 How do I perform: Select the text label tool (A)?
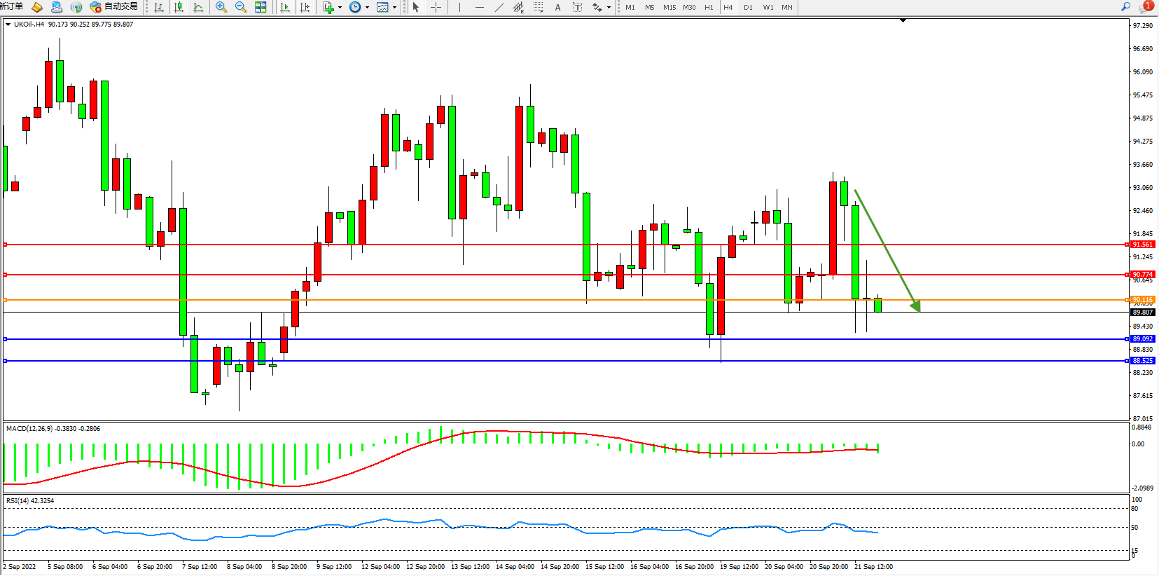(x=557, y=7)
